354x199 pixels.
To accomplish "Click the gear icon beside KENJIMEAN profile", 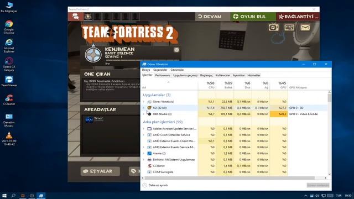I will pos(176,50).
